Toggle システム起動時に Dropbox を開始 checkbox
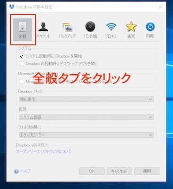The width and height of the screenshot is (173, 189). coord(21,56)
